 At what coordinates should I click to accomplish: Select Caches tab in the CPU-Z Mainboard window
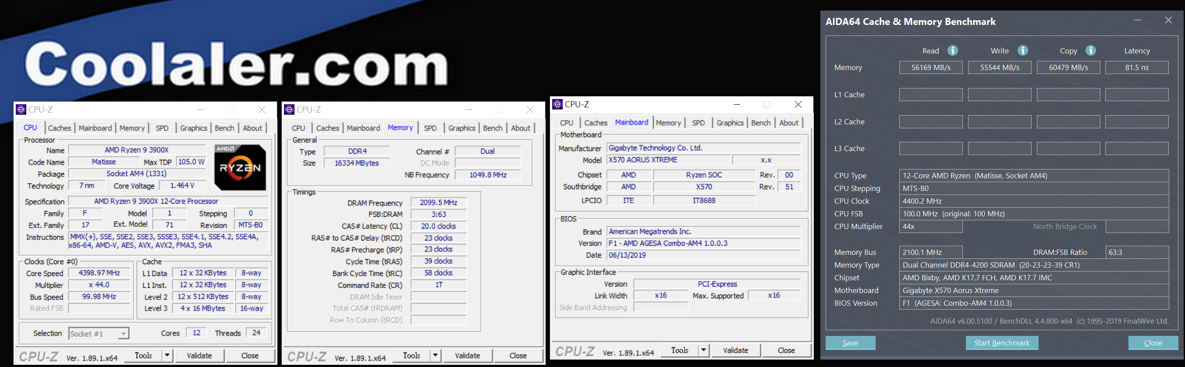pos(596,123)
